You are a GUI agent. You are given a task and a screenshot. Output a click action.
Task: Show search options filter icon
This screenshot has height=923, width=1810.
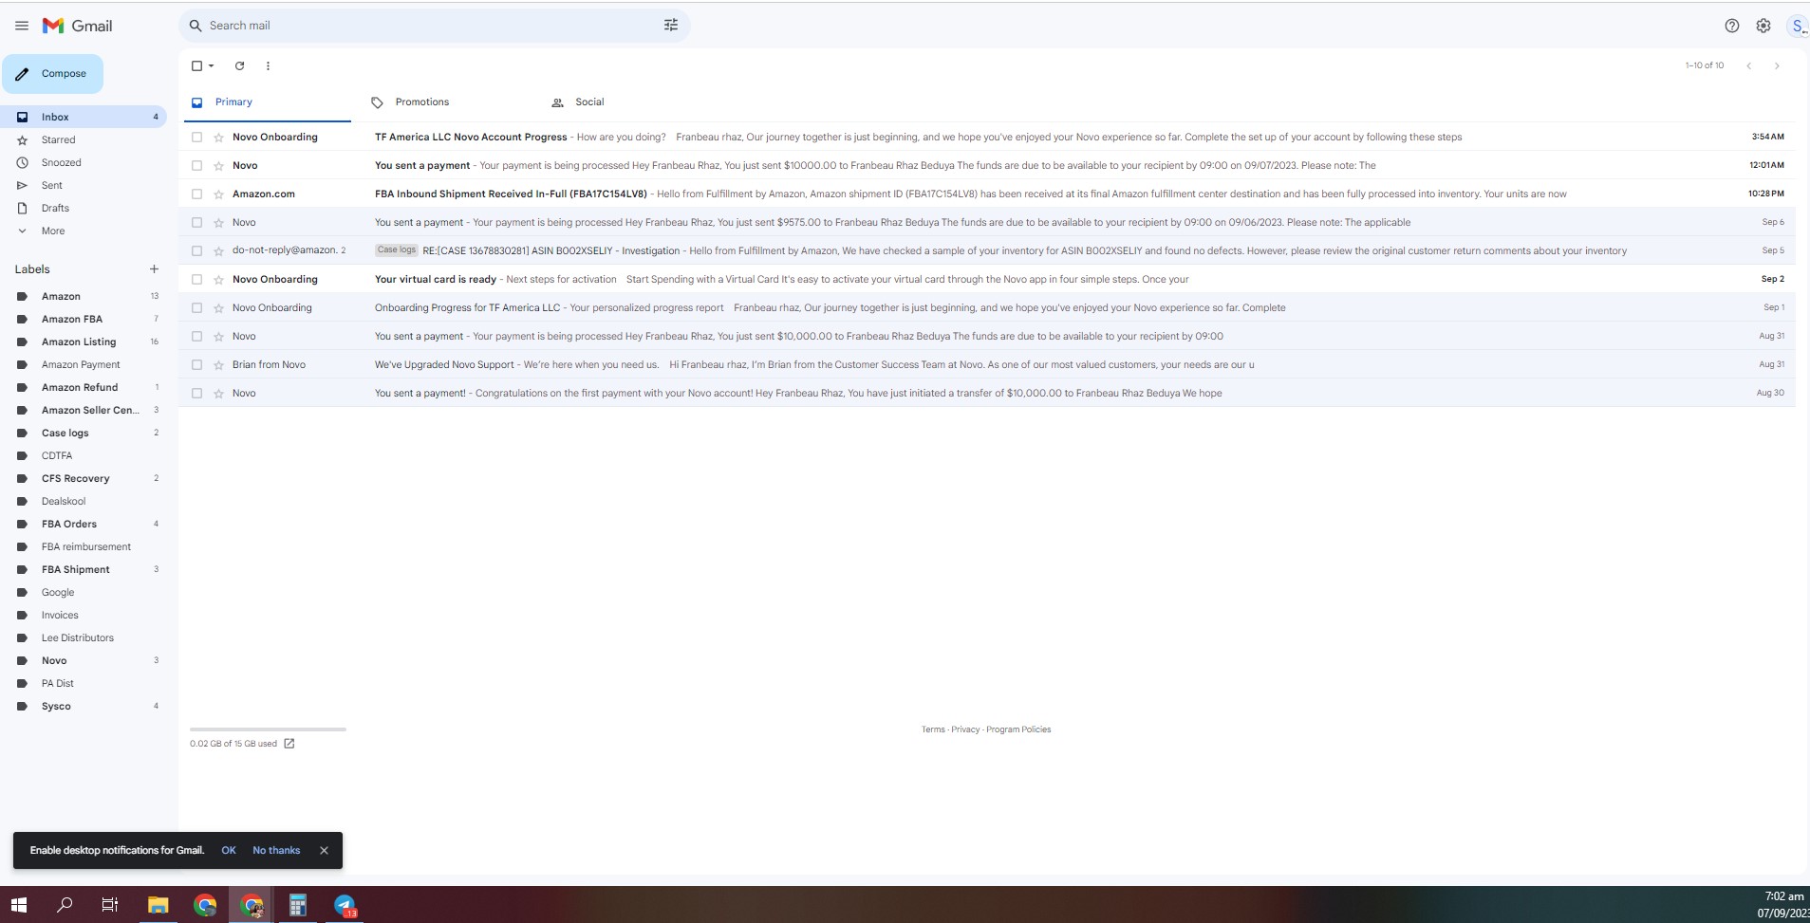tap(671, 26)
